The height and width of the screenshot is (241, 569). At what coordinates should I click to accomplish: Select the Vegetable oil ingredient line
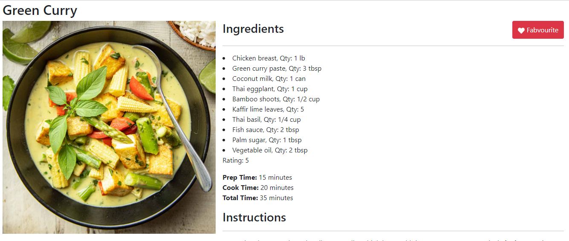coord(270,150)
